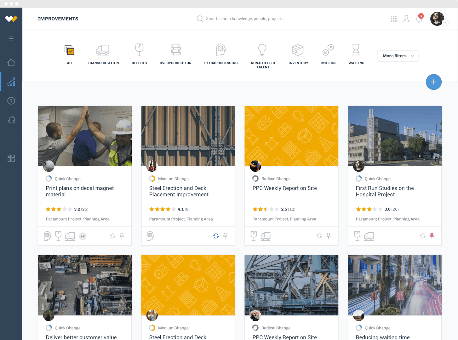The width and height of the screenshot is (458, 340).
Task: Toggle refresh on top PPC Weekly Report card
Action: click(x=319, y=236)
